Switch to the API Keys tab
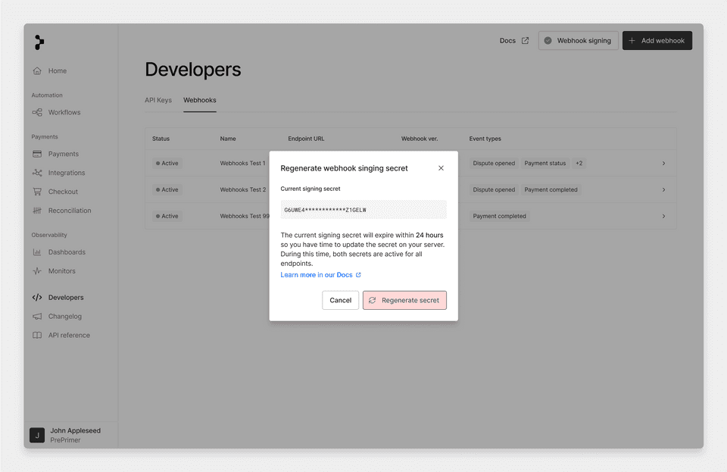The image size is (727, 472). [158, 100]
